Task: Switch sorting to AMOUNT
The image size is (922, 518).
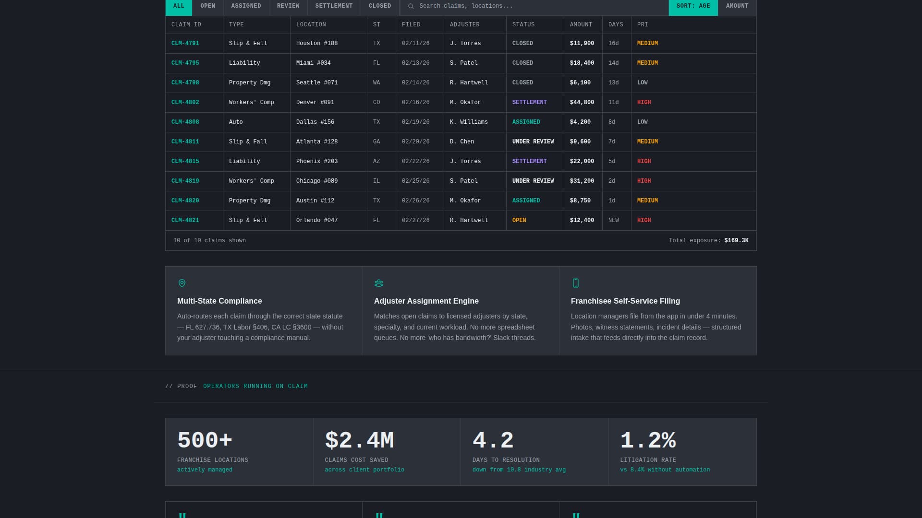Action: coord(737,6)
